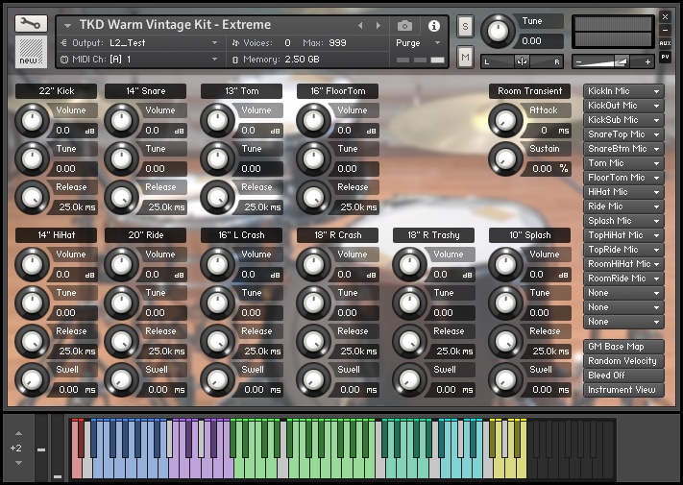The height and width of the screenshot is (485, 683).
Task: Open the FloorTom Mic dropdown
Action: coord(623,178)
